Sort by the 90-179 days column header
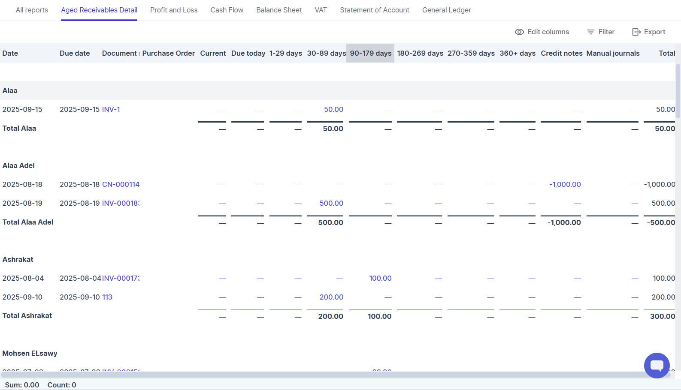The height and width of the screenshot is (390, 681). [370, 53]
